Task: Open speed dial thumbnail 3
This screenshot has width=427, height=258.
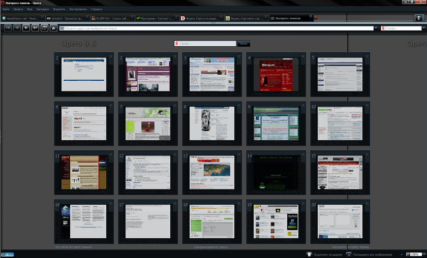Action: 212,74
